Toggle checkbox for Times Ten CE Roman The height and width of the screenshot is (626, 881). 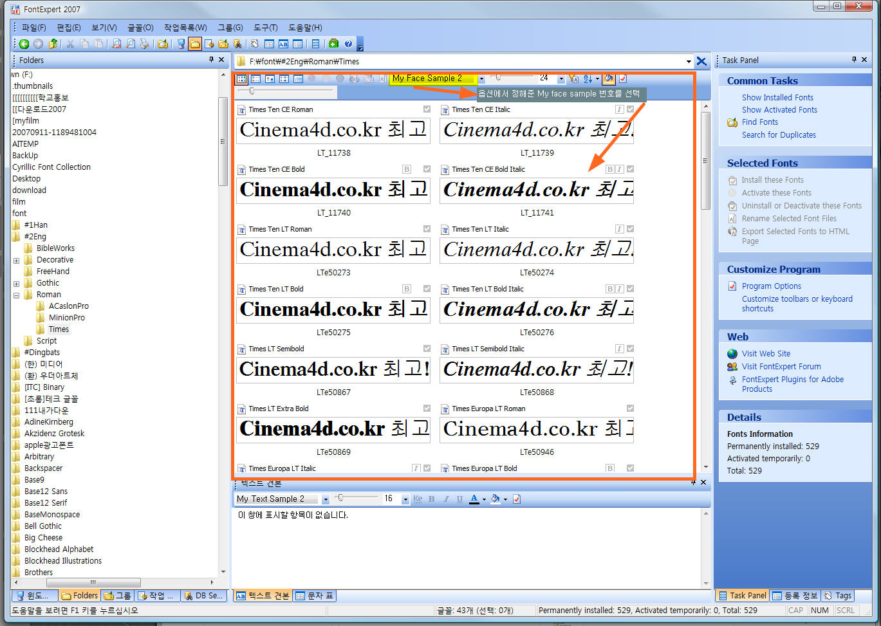pos(427,109)
